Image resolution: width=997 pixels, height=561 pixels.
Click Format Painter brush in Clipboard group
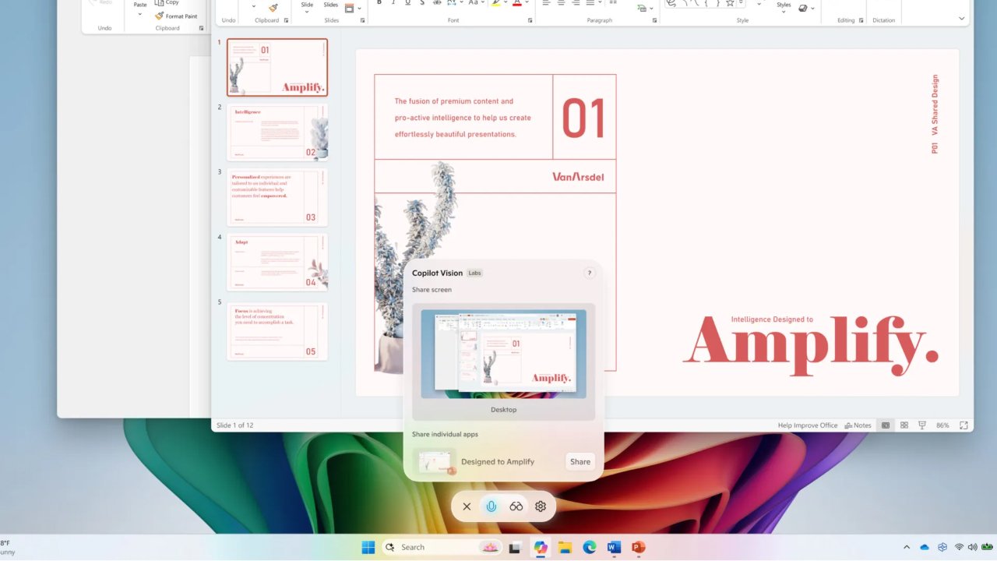point(273,7)
